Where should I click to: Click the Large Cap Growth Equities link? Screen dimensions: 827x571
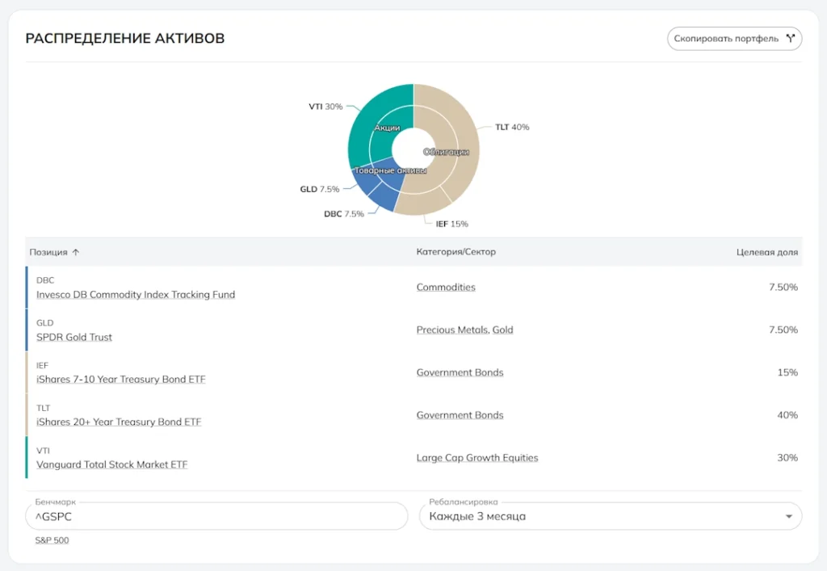pyautogui.click(x=477, y=458)
